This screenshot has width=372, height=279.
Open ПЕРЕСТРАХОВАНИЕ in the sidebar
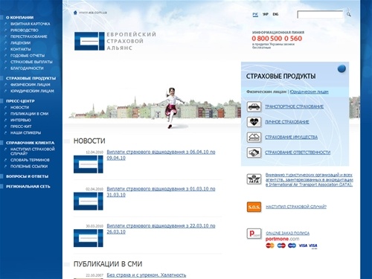[x=29, y=36]
